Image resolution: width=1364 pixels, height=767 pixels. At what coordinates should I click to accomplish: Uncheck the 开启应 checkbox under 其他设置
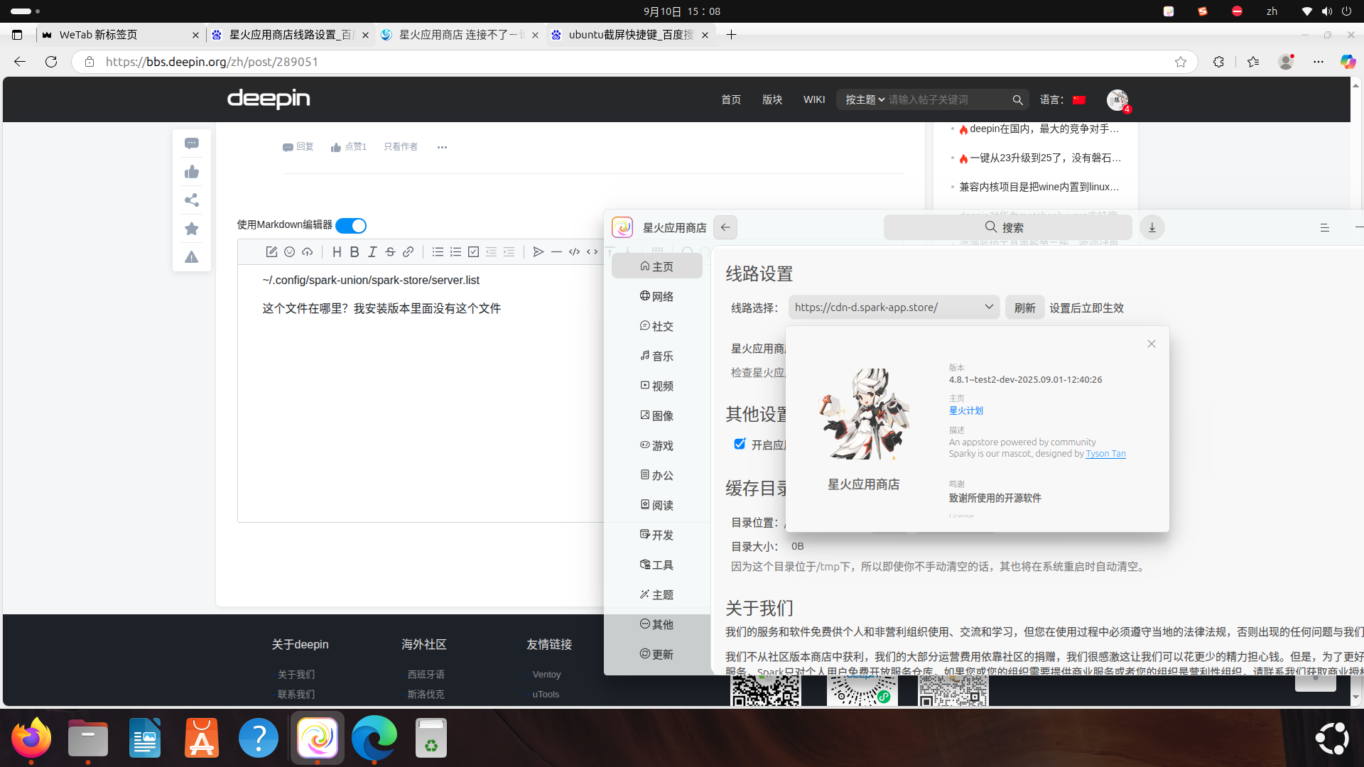[740, 444]
